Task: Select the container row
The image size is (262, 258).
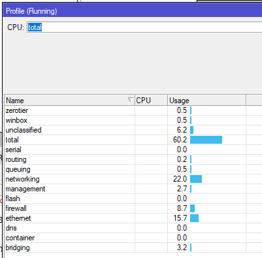Action: pyautogui.click(x=133, y=238)
